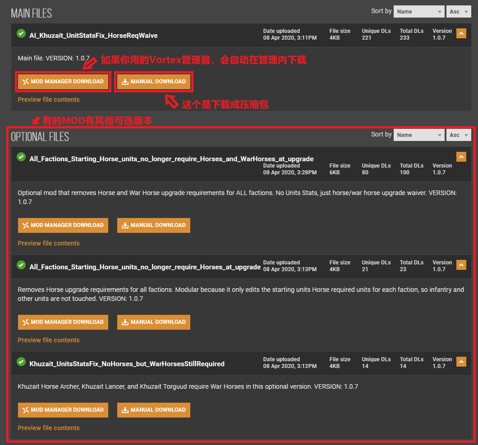Collapse the Khuzait_UnitsStatsFix_NoHorses file entry

(461, 362)
